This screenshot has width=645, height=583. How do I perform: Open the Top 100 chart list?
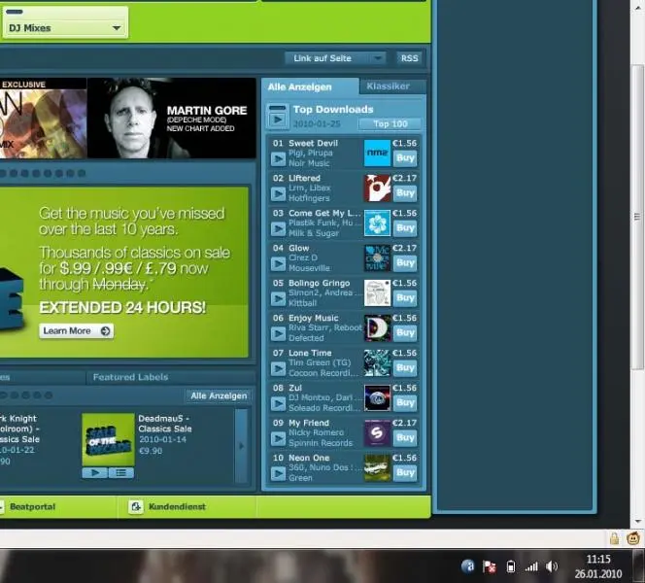click(390, 124)
